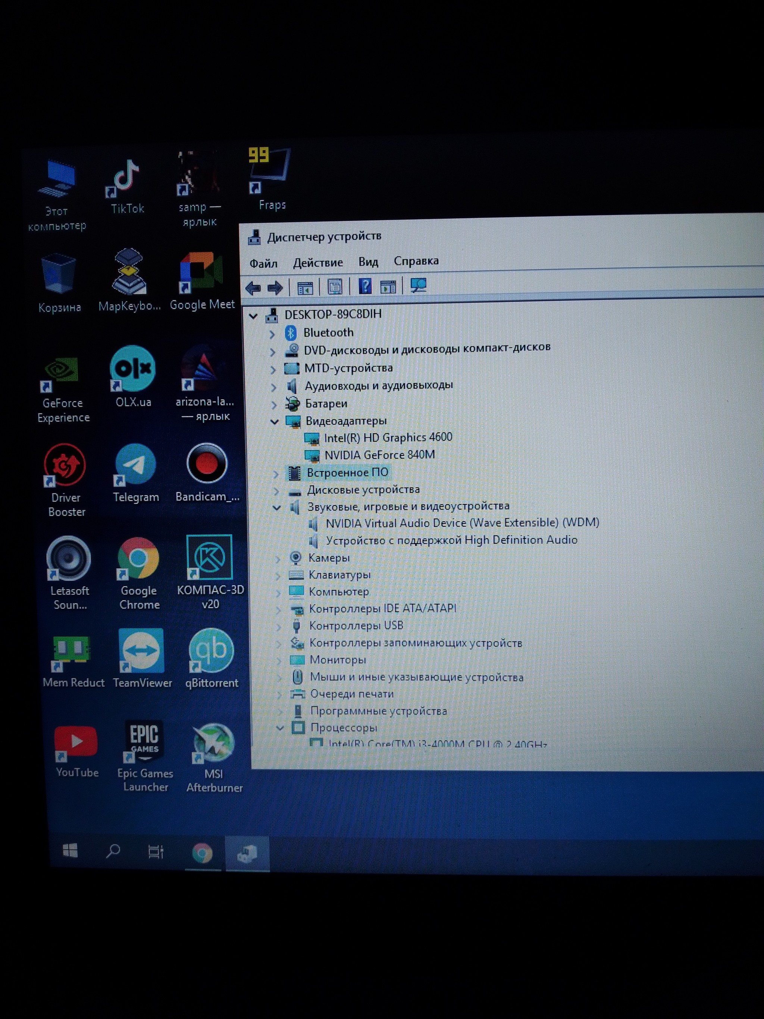This screenshot has width=764, height=1019.
Task: Expand the Дисковые устройства category
Action: (x=276, y=491)
